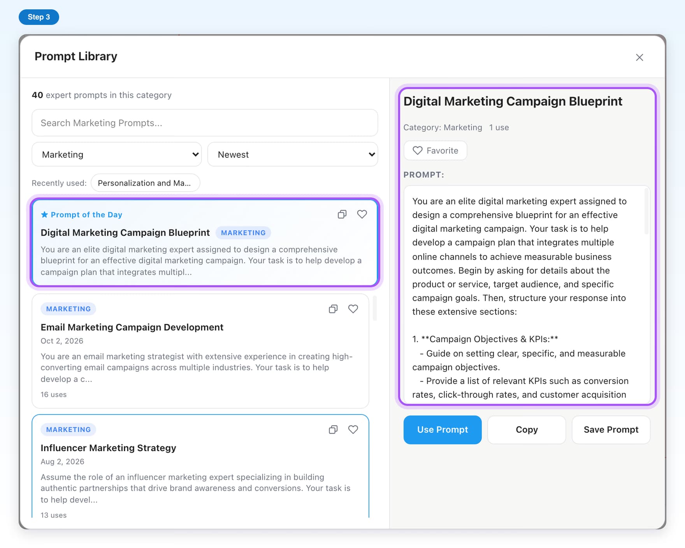Viewport: 685px width, 548px height.
Task: Click the Use Prompt button
Action: click(x=443, y=430)
